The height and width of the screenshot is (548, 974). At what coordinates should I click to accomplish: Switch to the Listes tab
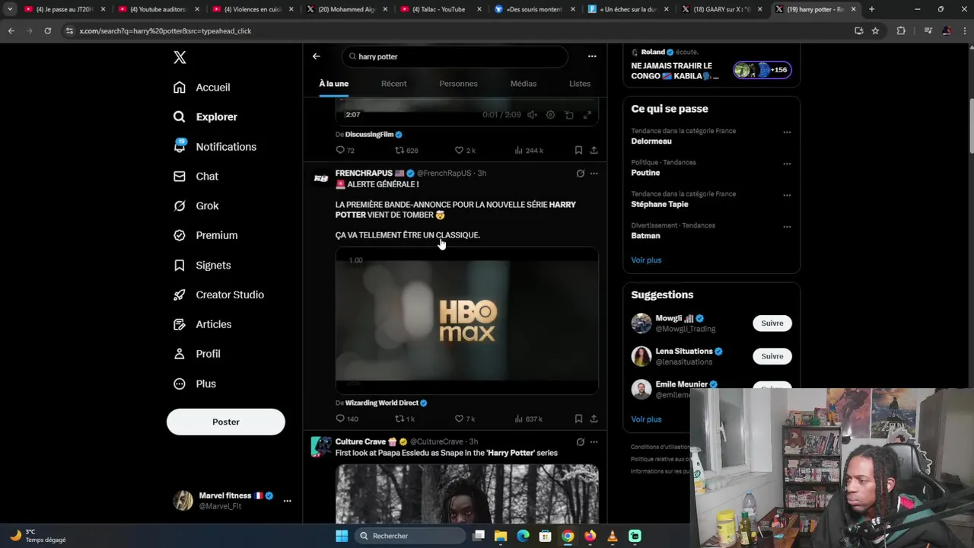tap(580, 84)
